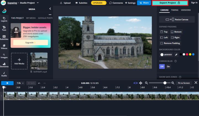Zoom out the timeline

[x=146, y=83]
